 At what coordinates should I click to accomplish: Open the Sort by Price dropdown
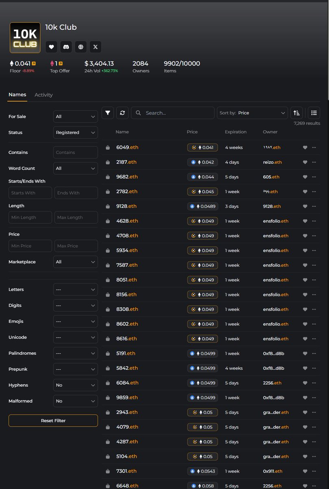[253, 113]
